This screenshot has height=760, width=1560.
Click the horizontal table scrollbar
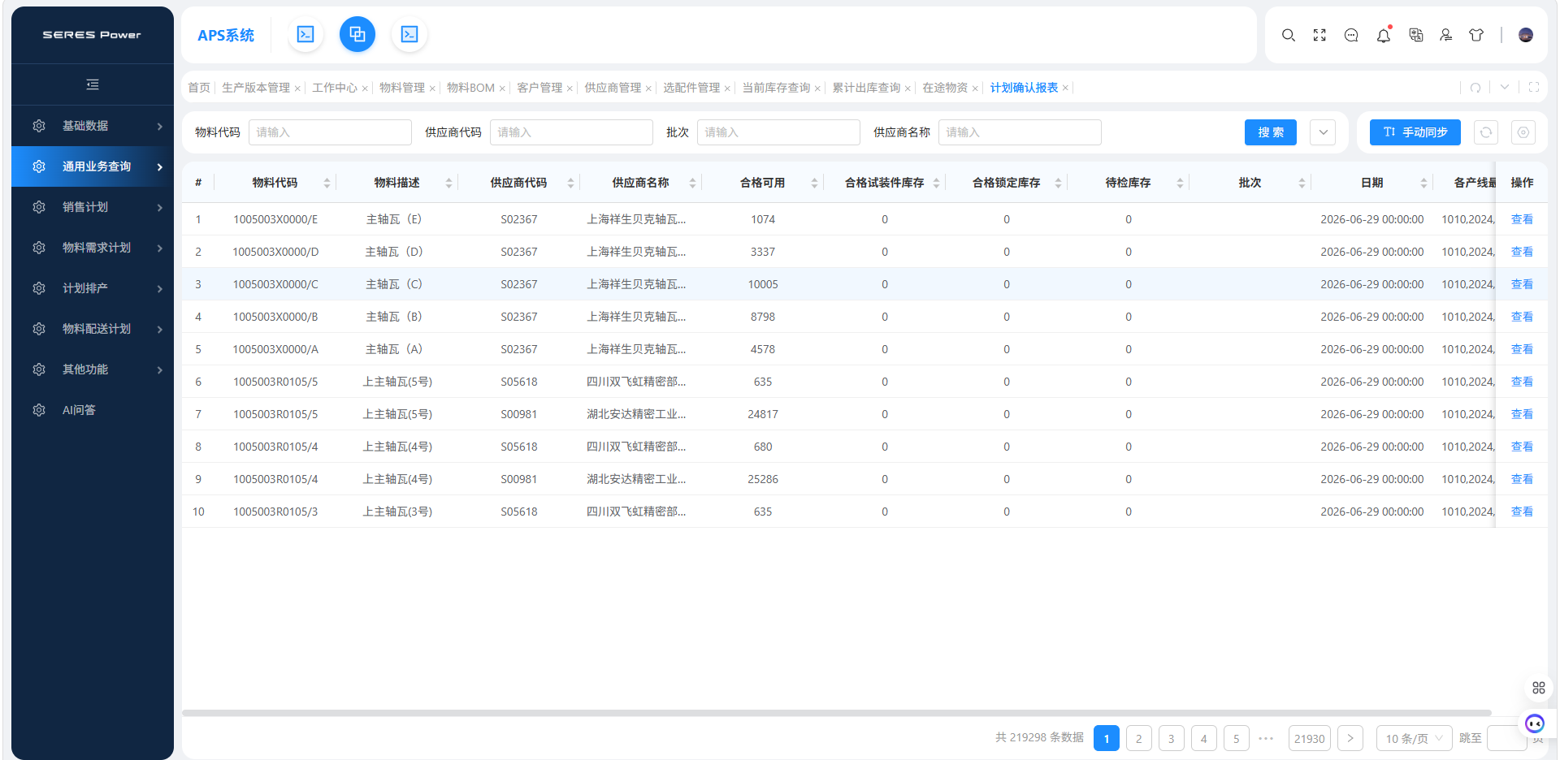[837, 713]
